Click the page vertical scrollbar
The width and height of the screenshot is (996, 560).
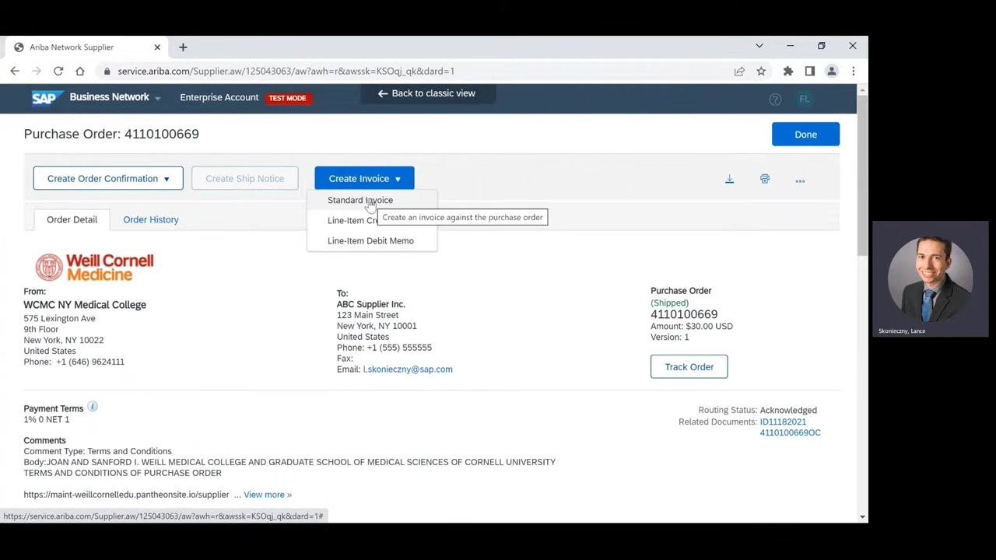click(862, 175)
